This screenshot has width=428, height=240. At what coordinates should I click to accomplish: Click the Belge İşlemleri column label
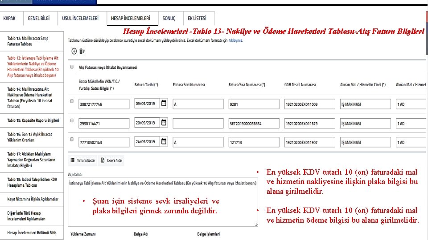[x=208, y=234]
